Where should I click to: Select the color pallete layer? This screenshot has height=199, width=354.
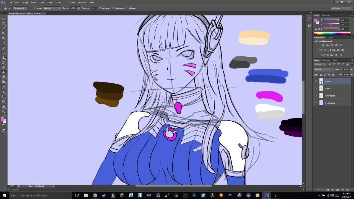tap(332, 96)
